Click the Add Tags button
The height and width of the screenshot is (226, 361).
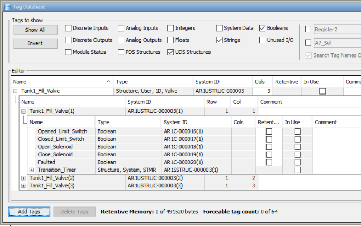coord(28,212)
